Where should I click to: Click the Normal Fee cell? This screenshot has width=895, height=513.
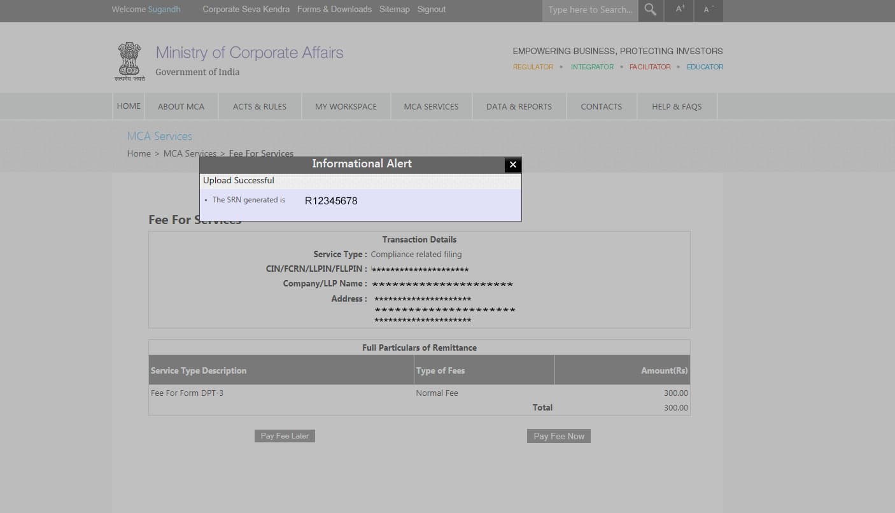[437, 393]
